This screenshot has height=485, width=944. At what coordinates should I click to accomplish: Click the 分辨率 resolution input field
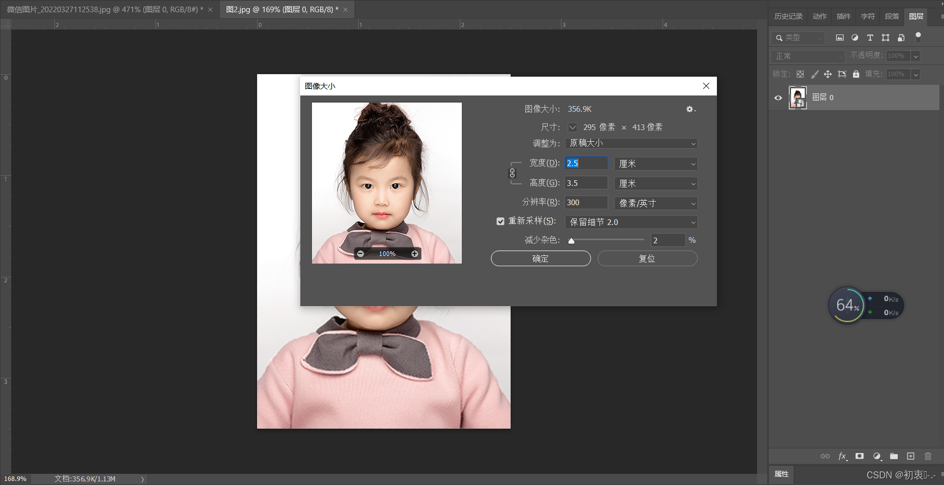[x=586, y=202]
